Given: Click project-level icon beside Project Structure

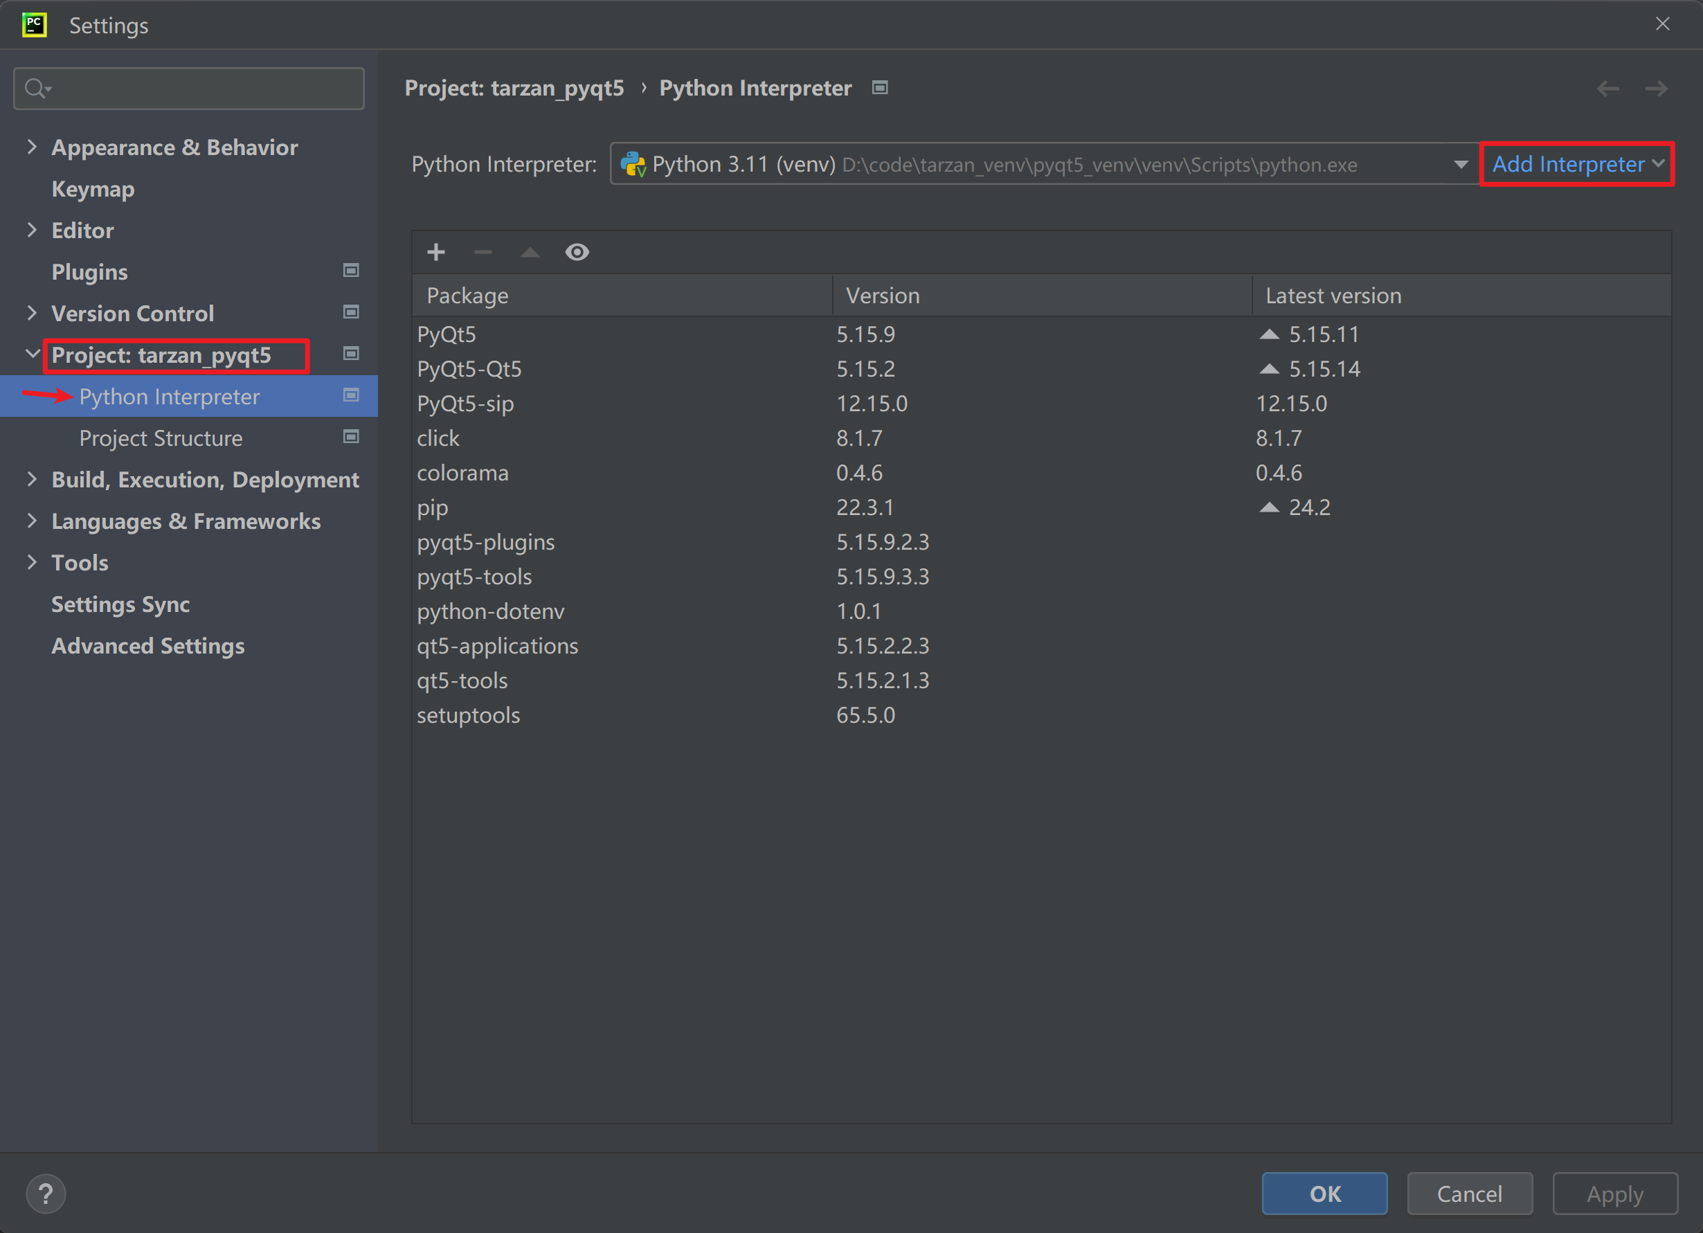Looking at the screenshot, I should [x=351, y=436].
